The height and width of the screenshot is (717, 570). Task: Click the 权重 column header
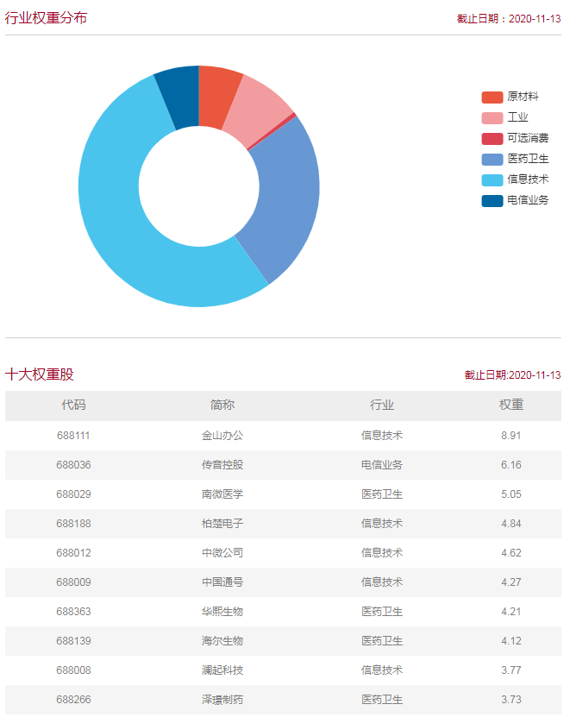pyautogui.click(x=511, y=405)
